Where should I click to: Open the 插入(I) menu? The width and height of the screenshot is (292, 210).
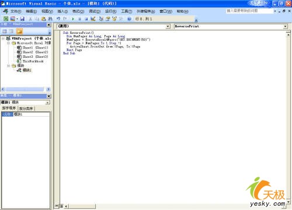coord(62,11)
